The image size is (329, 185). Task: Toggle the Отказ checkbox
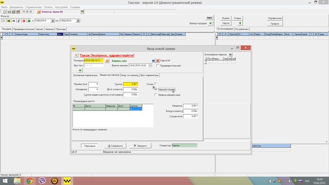coord(156,84)
